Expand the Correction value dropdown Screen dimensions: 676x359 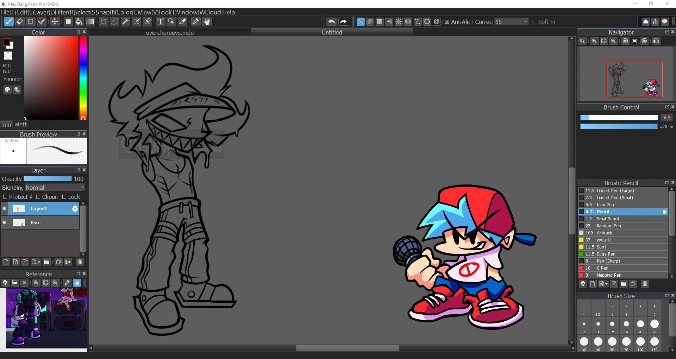(526, 22)
